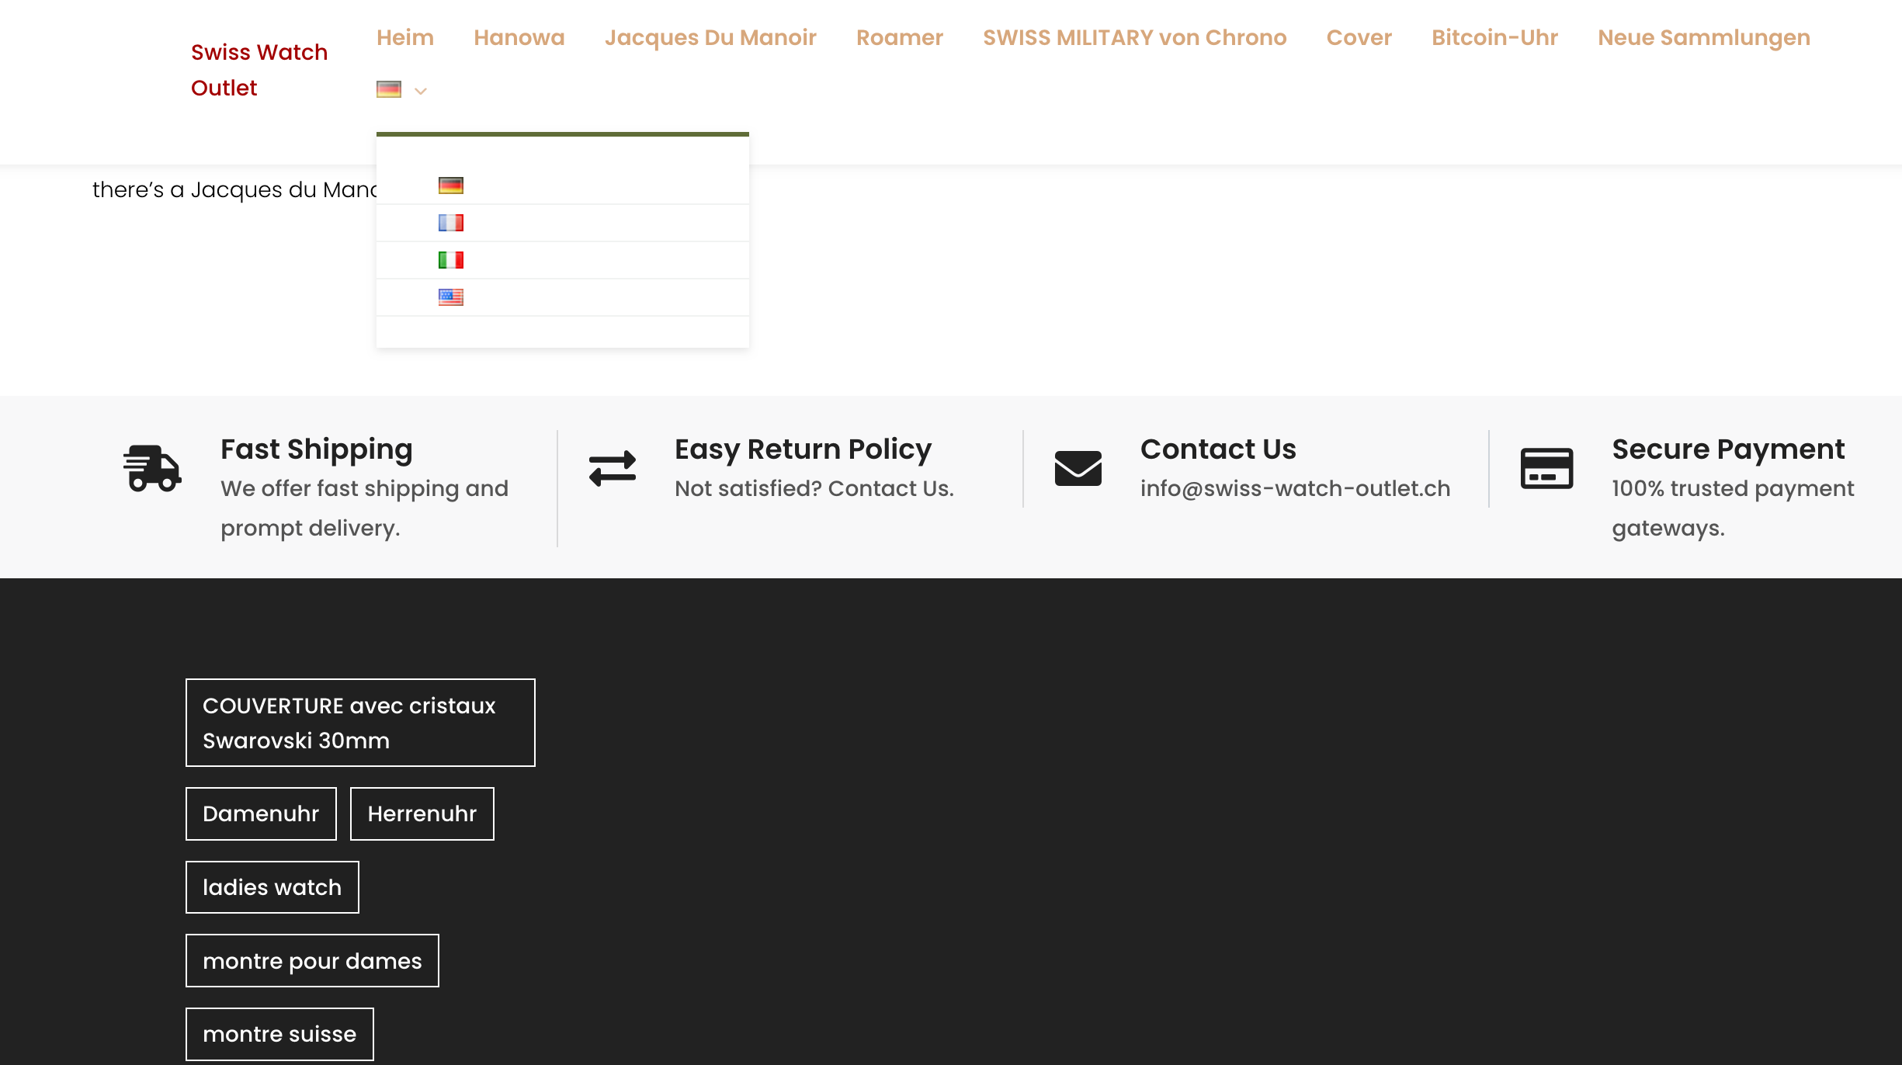Viewport: 1902px width, 1065px height.
Task: Click the montre suisse tag
Action: [x=279, y=1034]
